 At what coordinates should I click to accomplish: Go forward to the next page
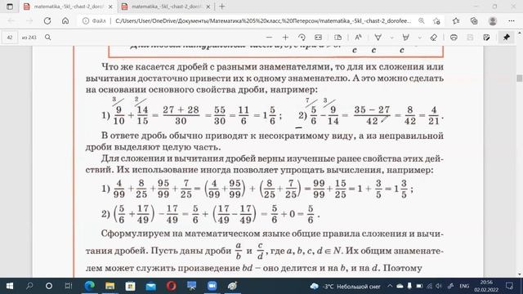[x=29, y=20]
